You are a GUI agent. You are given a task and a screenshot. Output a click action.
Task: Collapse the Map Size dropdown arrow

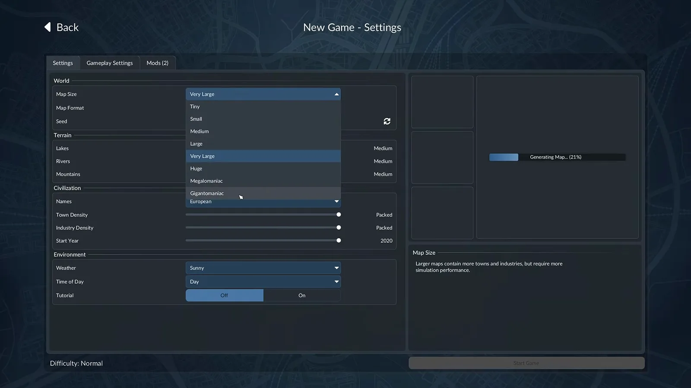point(336,94)
